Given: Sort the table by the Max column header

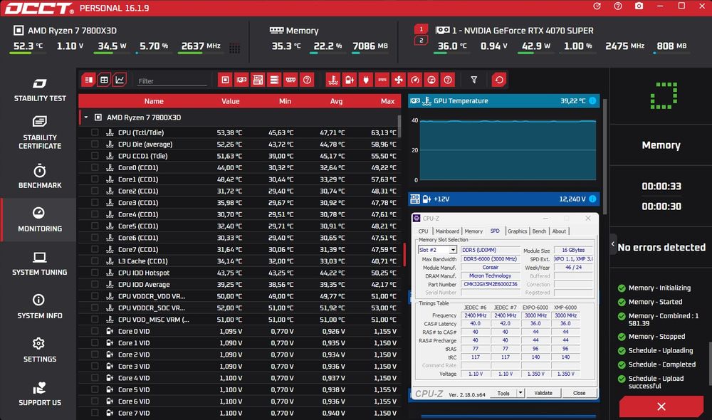Looking at the screenshot, I should pyautogui.click(x=387, y=101).
